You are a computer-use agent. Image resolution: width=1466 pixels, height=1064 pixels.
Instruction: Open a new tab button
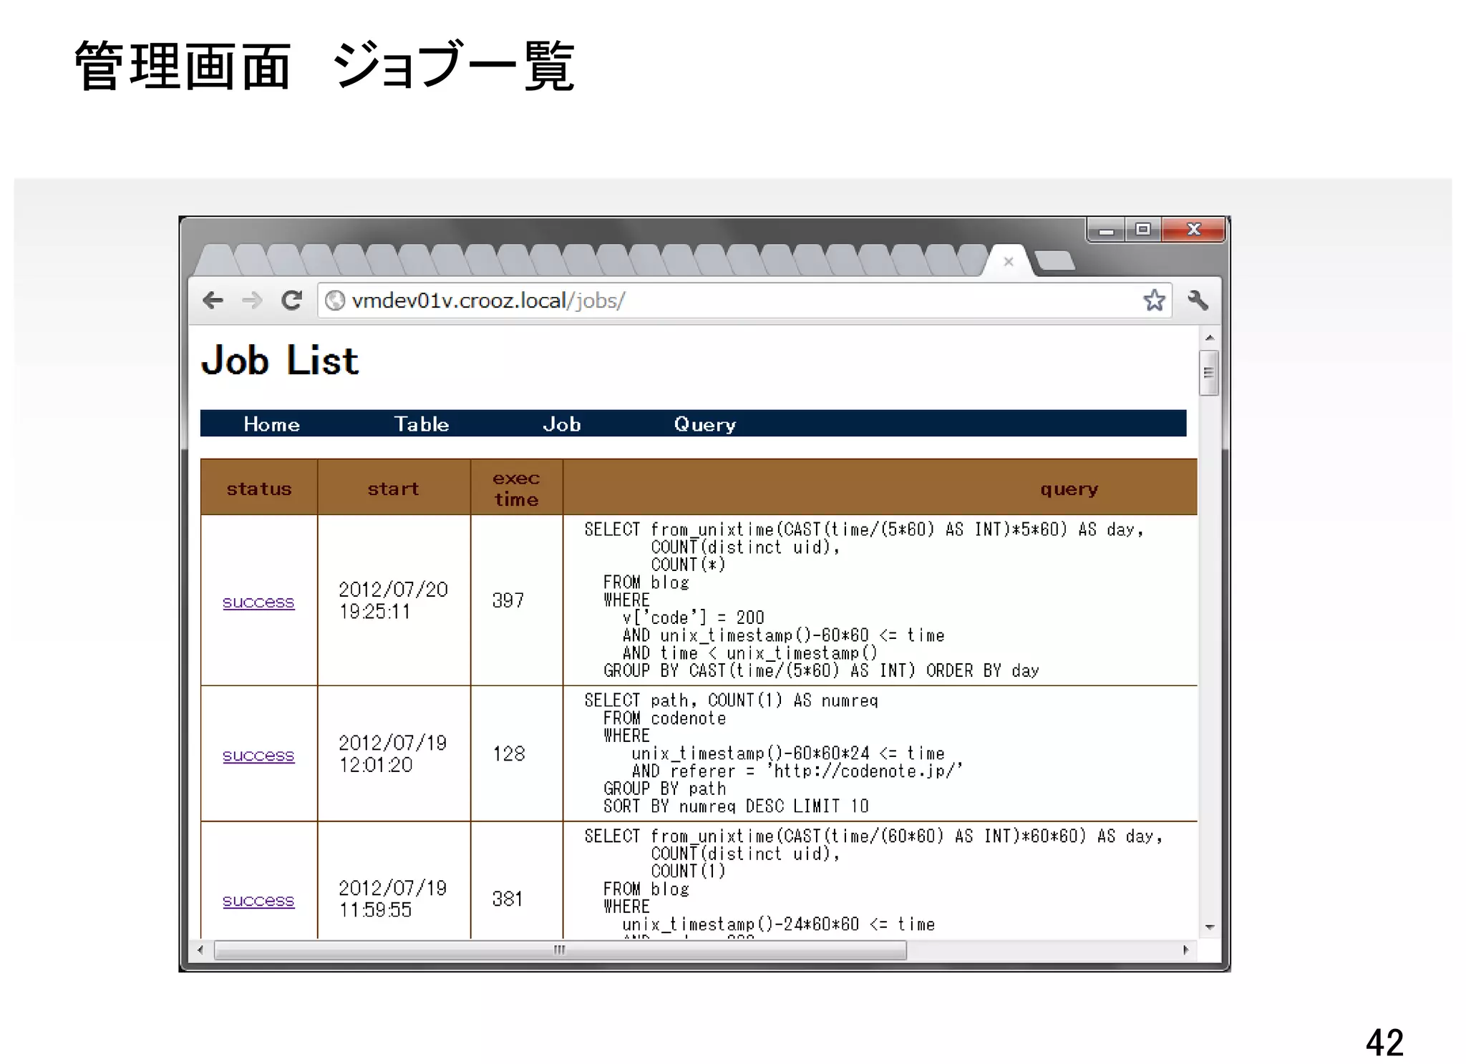1054,261
